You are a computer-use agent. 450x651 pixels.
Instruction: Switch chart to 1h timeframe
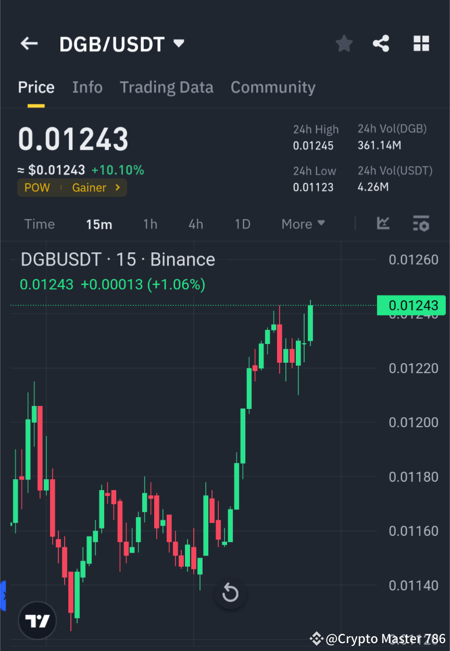(x=150, y=224)
